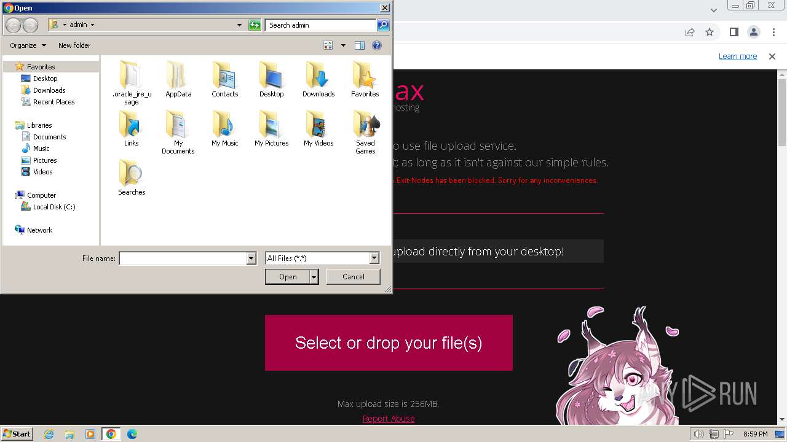Open the Learn more link
Screen dimensions: 787x442
tap(738, 56)
